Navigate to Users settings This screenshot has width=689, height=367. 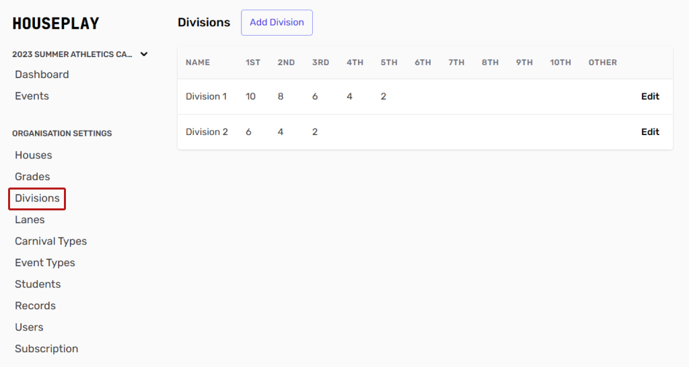point(29,327)
